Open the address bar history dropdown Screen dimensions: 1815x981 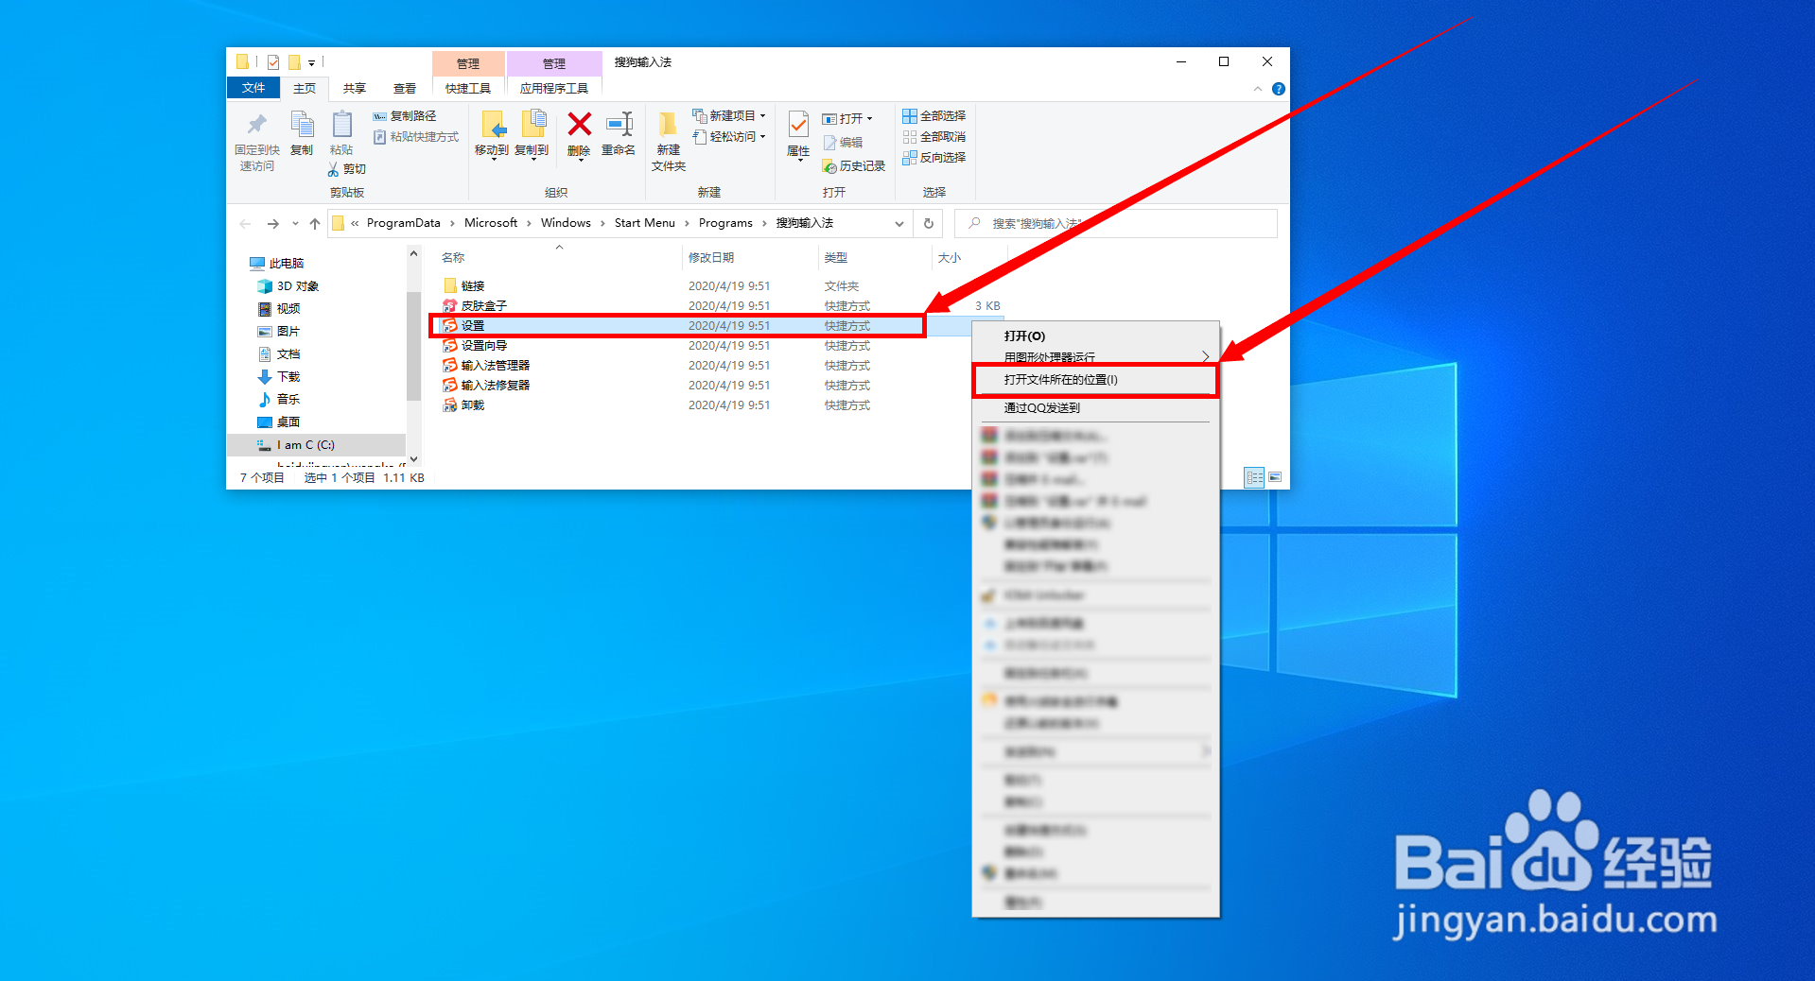899,224
